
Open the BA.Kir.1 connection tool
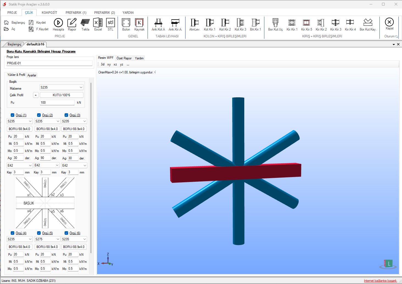(256, 25)
